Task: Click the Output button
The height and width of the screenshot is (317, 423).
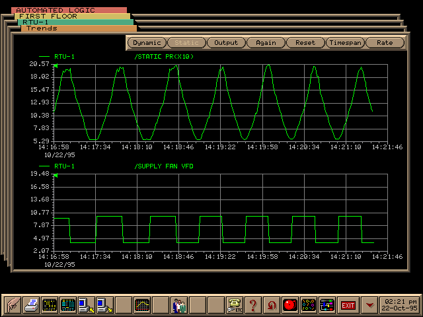Action: [226, 43]
